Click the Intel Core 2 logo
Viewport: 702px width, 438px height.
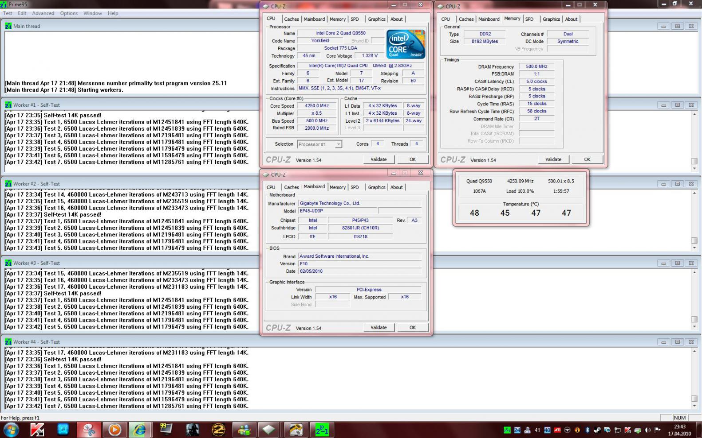click(x=406, y=44)
